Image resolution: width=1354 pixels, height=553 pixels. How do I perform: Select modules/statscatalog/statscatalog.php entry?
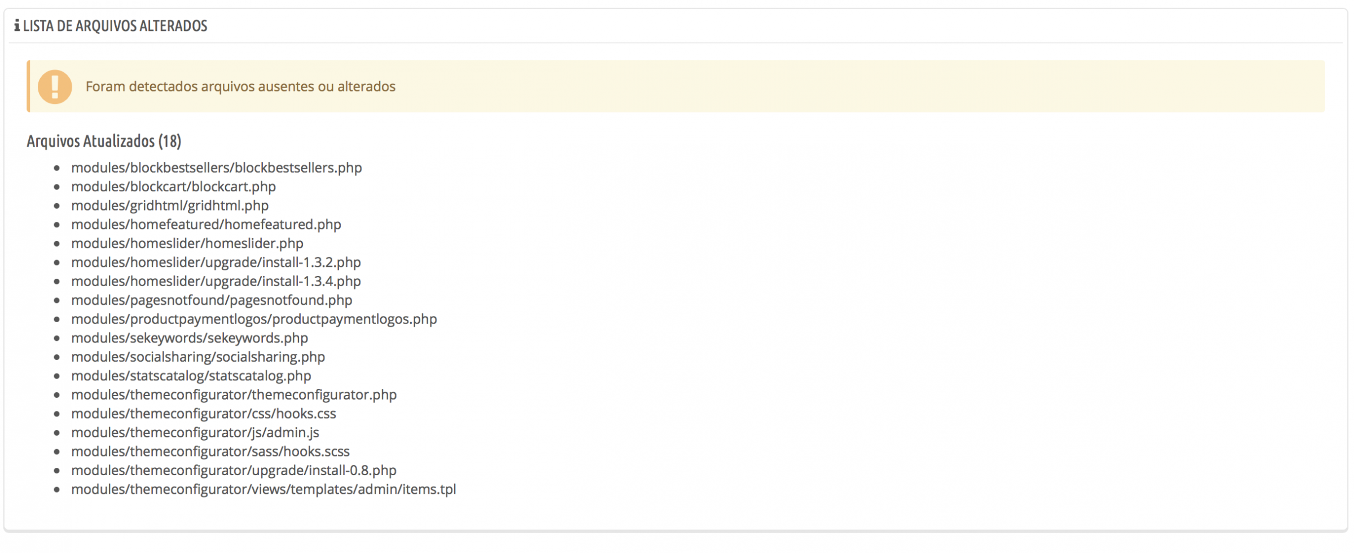(x=191, y=376)
